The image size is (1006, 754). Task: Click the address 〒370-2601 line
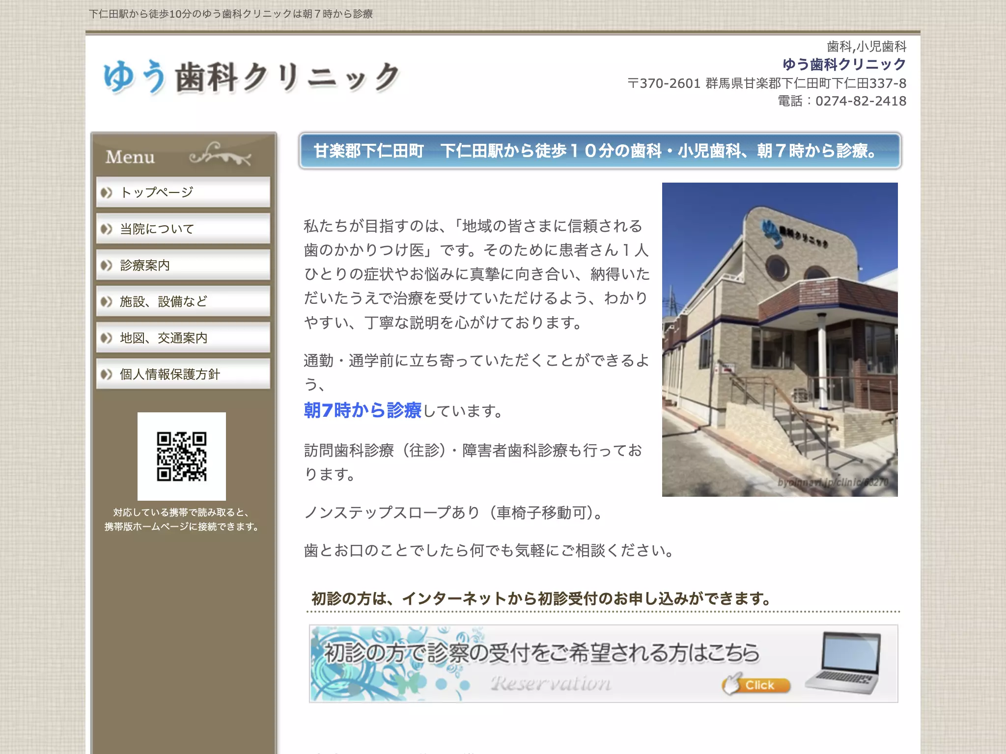[x=767, y=83]
